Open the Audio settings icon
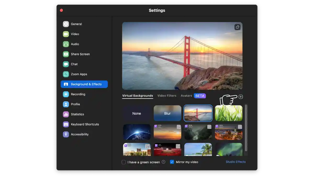 66,44
